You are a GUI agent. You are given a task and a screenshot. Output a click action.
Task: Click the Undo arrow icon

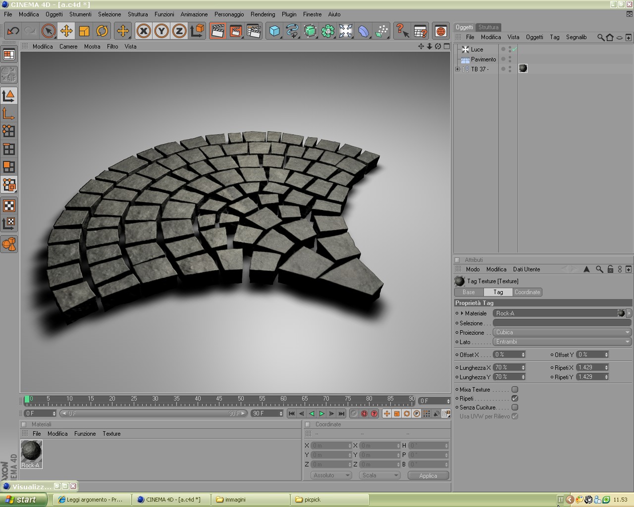pos(13,31)
